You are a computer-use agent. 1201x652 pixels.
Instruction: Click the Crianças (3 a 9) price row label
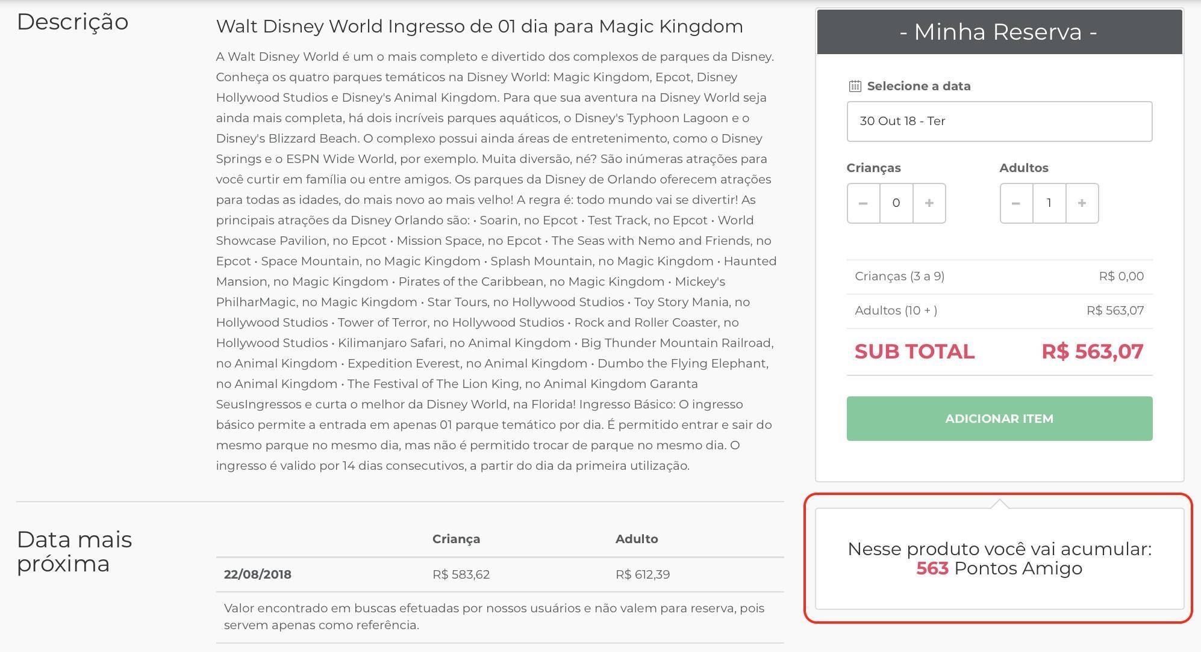[899, 277]
